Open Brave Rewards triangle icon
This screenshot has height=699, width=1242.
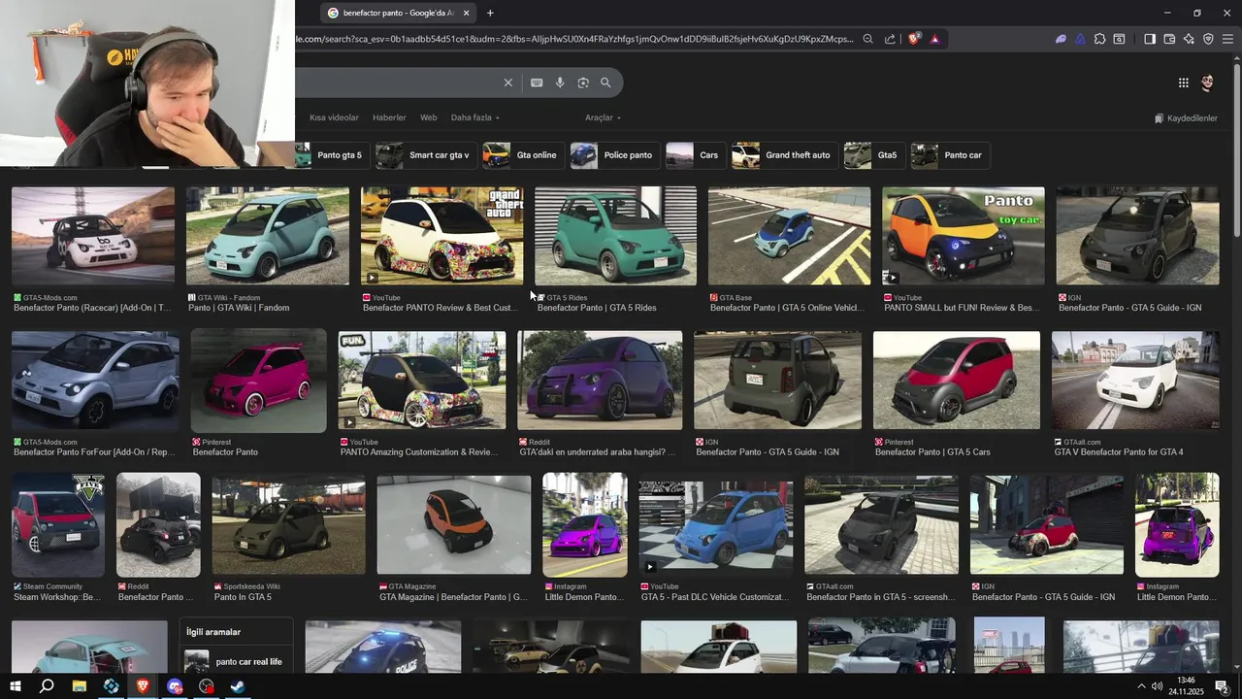click(x=934, y=39)
